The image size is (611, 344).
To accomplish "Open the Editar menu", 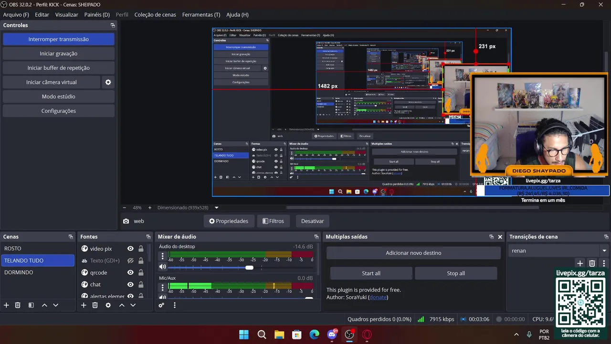I will coord(42,15).
